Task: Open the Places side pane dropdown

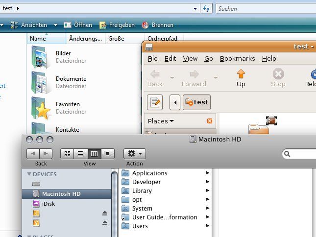Action: click(x=161, y=121)
